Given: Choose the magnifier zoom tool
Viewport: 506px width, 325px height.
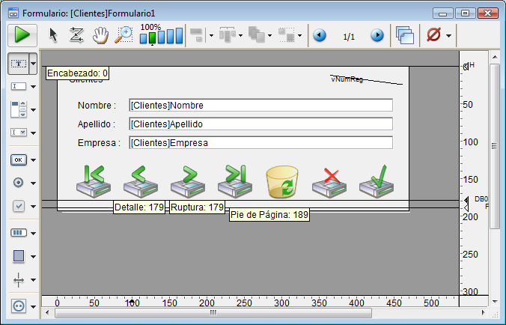Looking at the screenshot, I should pos(123,34).
